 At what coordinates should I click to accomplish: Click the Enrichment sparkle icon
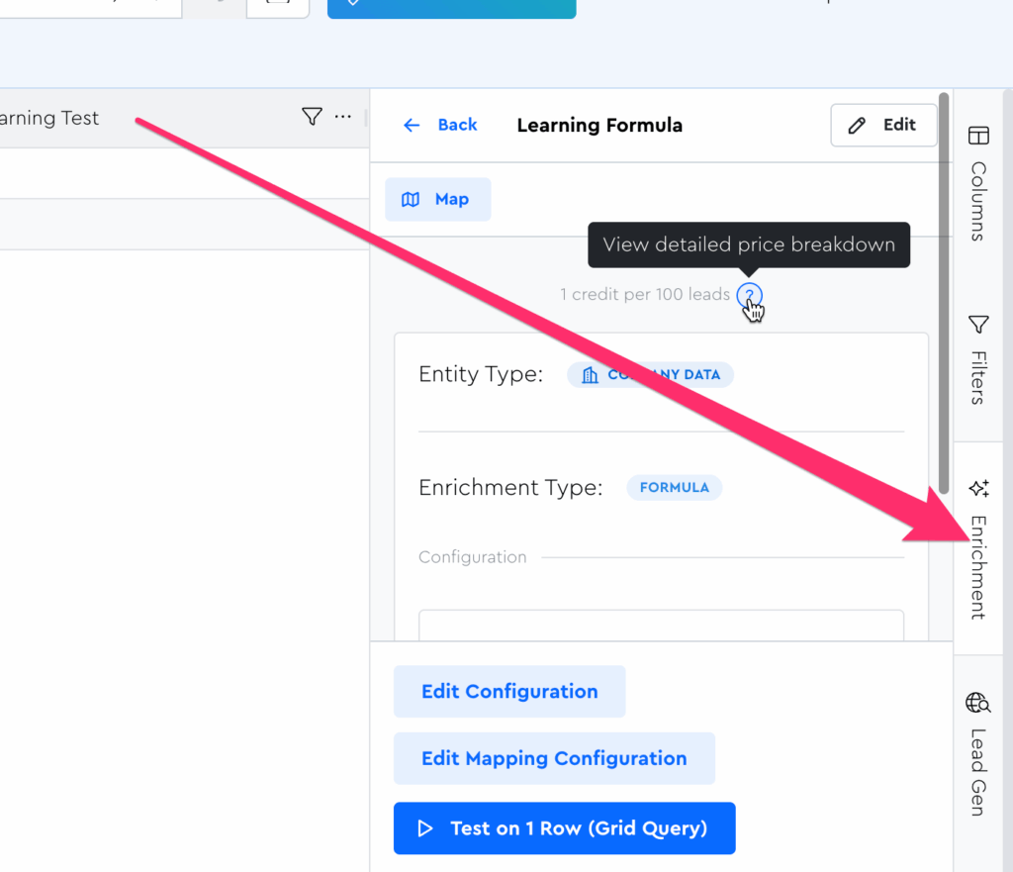point(978,488)
